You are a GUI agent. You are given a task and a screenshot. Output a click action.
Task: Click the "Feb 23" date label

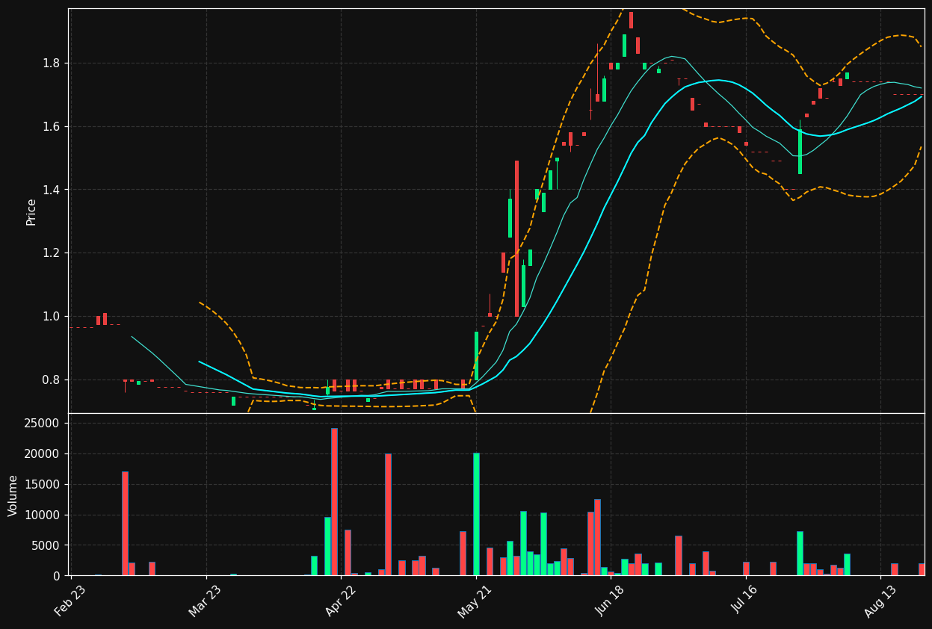pyautogui.click(x=70, y=601)
